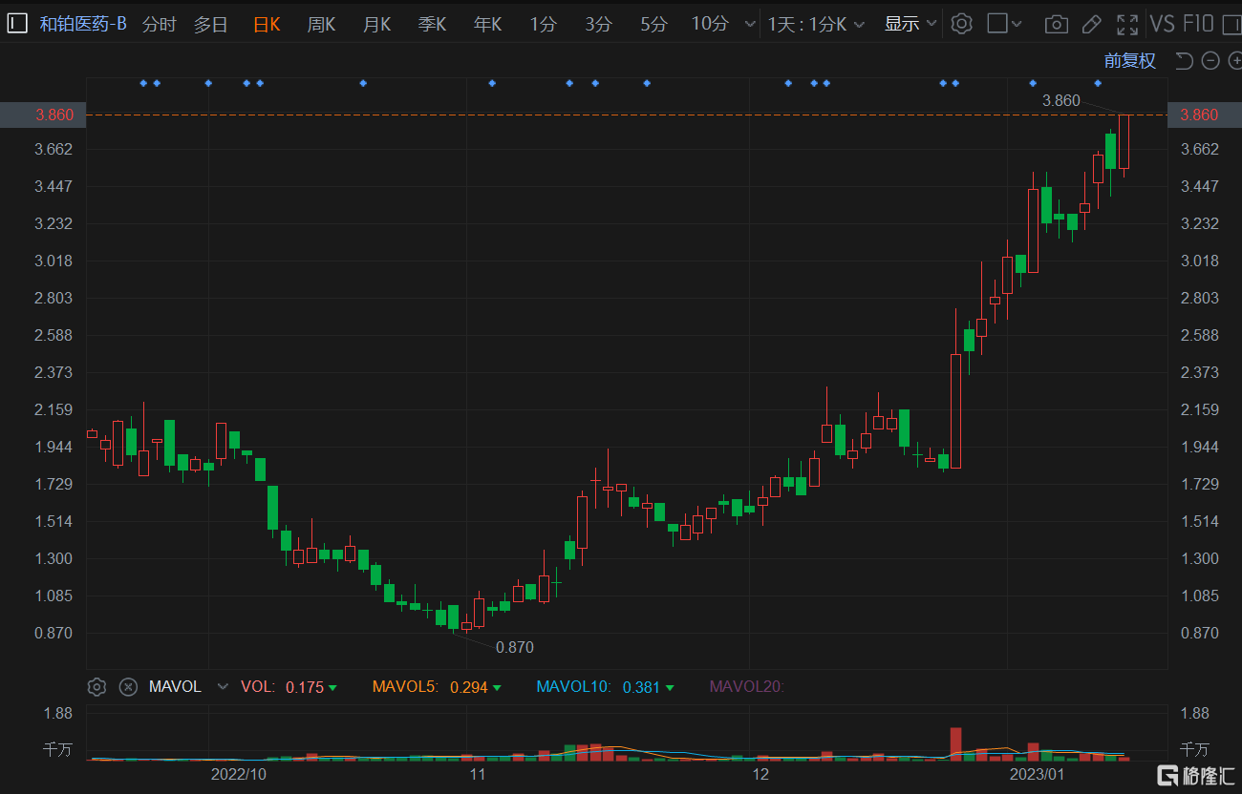The image size is (1242, 794).
Task: Zoom out chart with minus icon
Action: tap(1210, 61)
